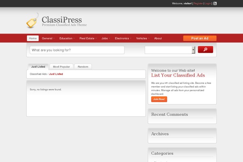Expand the Education menu

click(67, 38)
